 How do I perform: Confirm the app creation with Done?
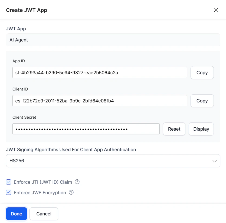click(16, 214)
